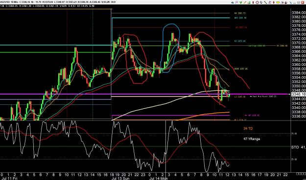
Task: Click the Test Mid Point level label
Action: [x=263, y=97]
